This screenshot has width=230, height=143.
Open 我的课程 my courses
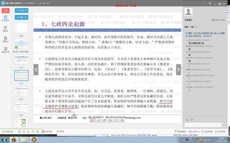pos(220,132)
